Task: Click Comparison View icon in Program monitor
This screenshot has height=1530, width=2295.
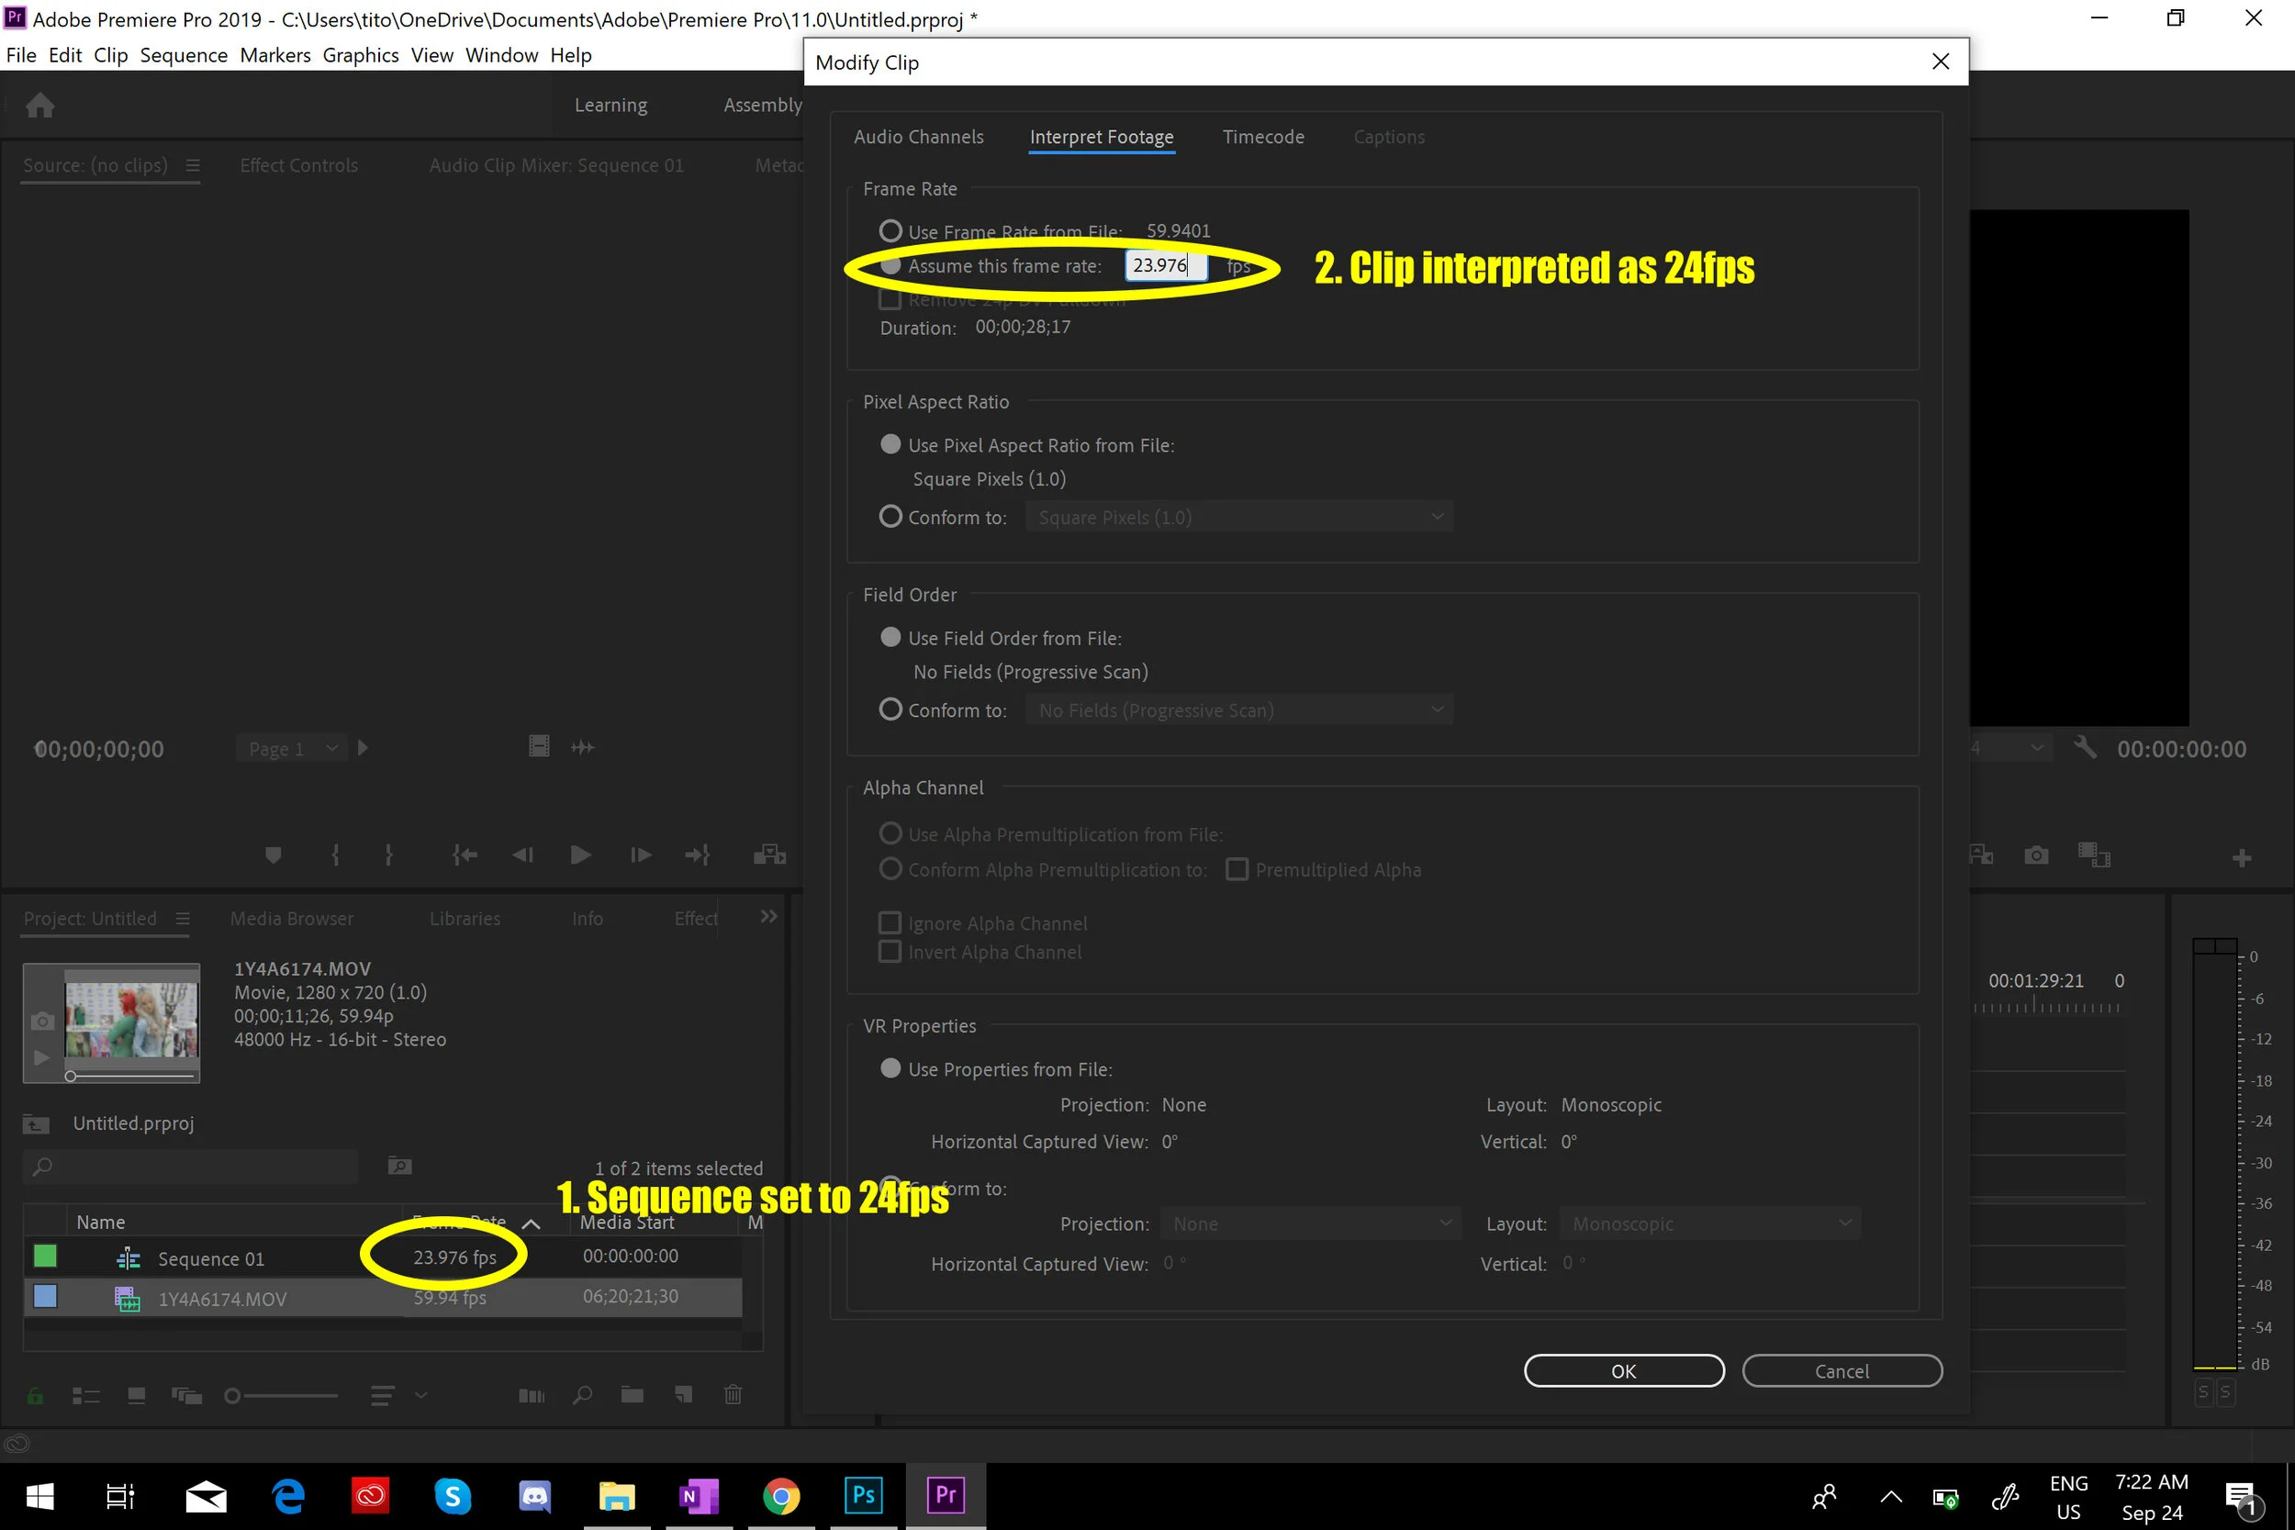Action: [2094, 855]
